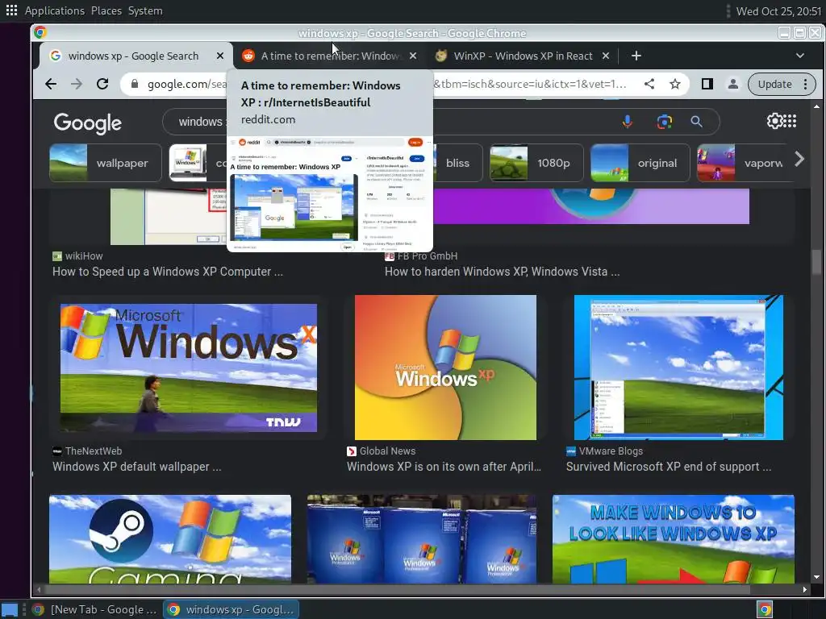
Task: Click the Update button in Chrome
Action: coord(774,84)
